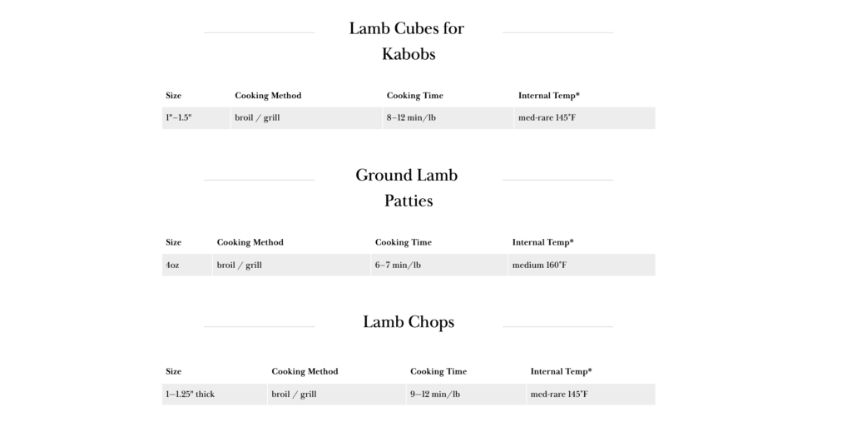The height and width of the screenshot is (427, 852).
Task: Select the 1–1.25" thick cell
Action: pos(214,395)
